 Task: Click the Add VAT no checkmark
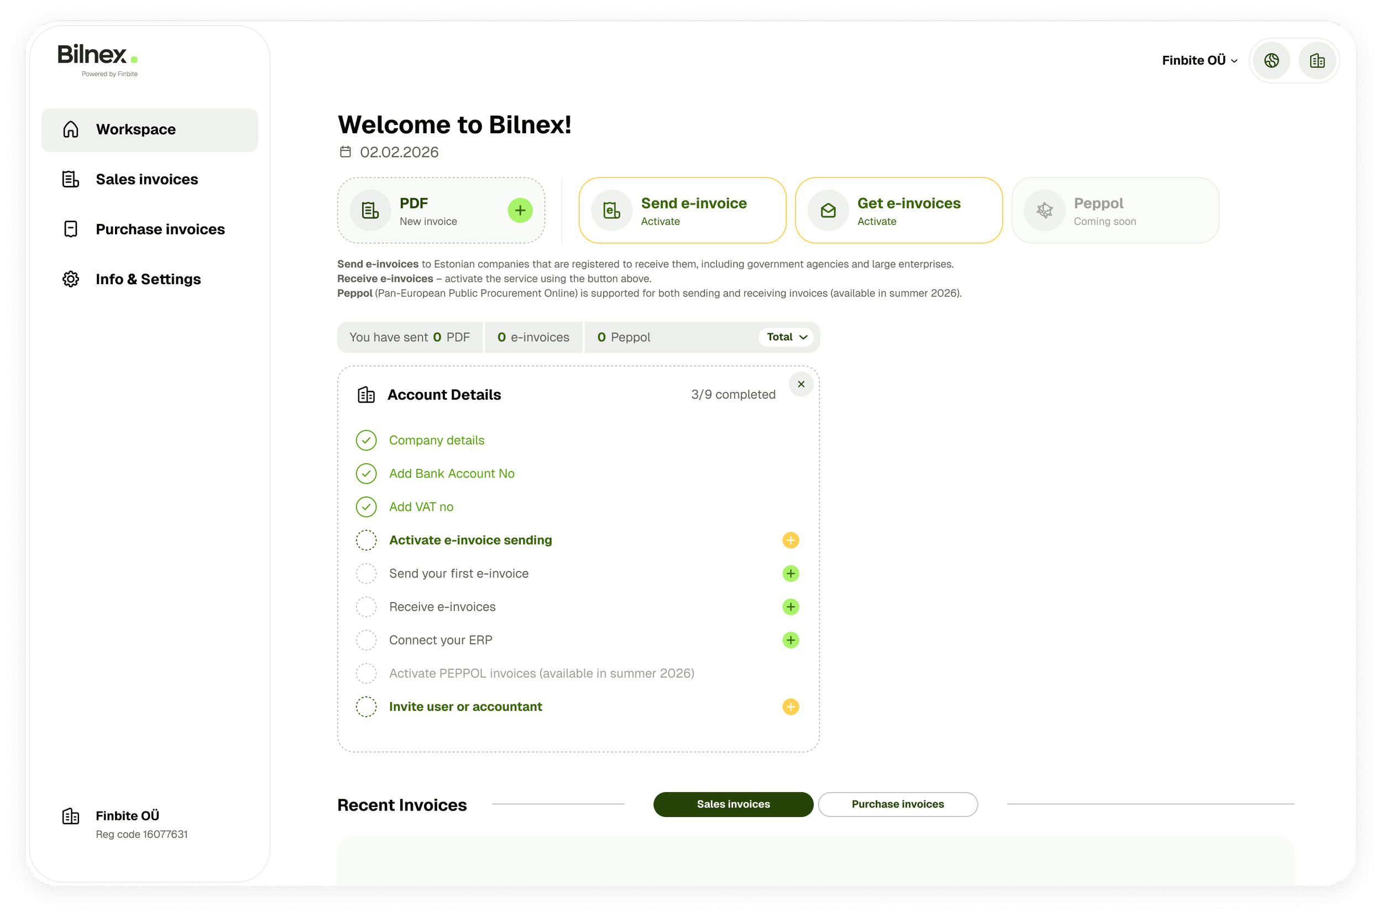tap(367, 507)
